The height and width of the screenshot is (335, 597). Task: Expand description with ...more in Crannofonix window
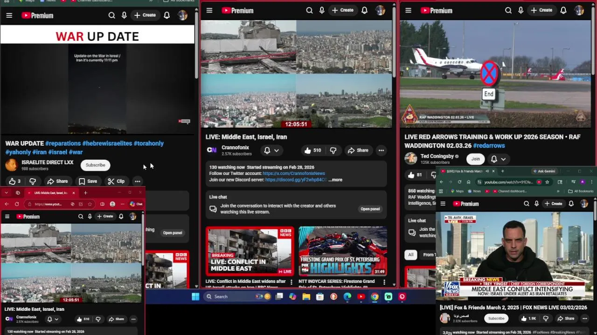click(x=335, y=180)
